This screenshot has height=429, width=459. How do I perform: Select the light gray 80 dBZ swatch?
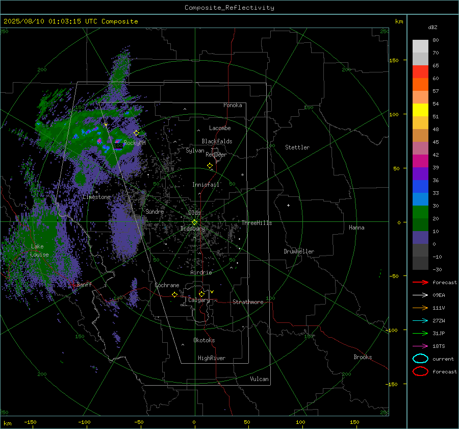420,46
